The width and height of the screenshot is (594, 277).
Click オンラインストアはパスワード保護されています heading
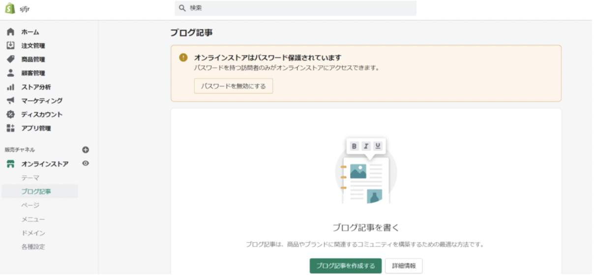point(268,58)
